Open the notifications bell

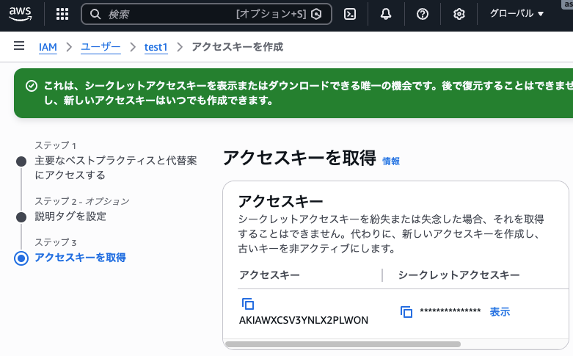point(386,14)
